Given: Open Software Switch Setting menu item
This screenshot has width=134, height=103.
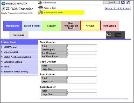Looking at the screenshot, I should [x=19, y=72].
